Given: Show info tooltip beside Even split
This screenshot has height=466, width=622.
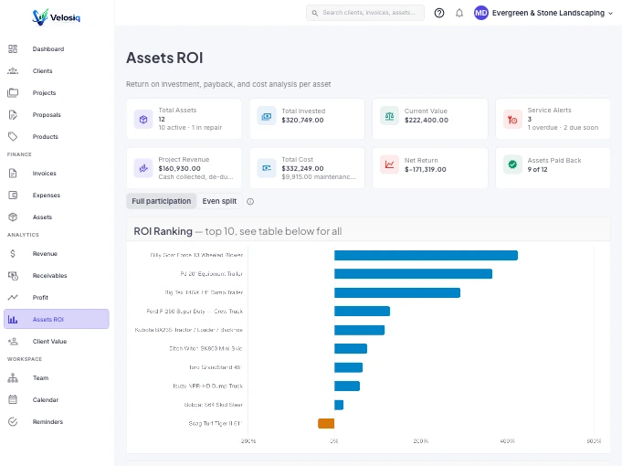Looking at the screenshot, I should [x=250, y=202].
